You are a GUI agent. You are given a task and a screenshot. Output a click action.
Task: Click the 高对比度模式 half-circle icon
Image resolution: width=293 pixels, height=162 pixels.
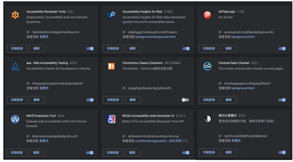[x=207, y=119]
